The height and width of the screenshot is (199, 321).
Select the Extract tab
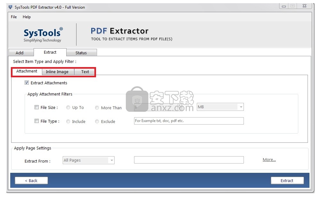[x=50, y=52]
